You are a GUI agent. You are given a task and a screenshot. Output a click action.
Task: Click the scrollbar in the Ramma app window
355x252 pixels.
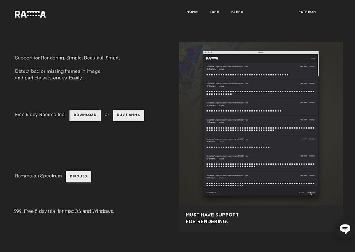coord(318,66)
